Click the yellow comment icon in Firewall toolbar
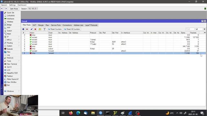 [40, 29]
